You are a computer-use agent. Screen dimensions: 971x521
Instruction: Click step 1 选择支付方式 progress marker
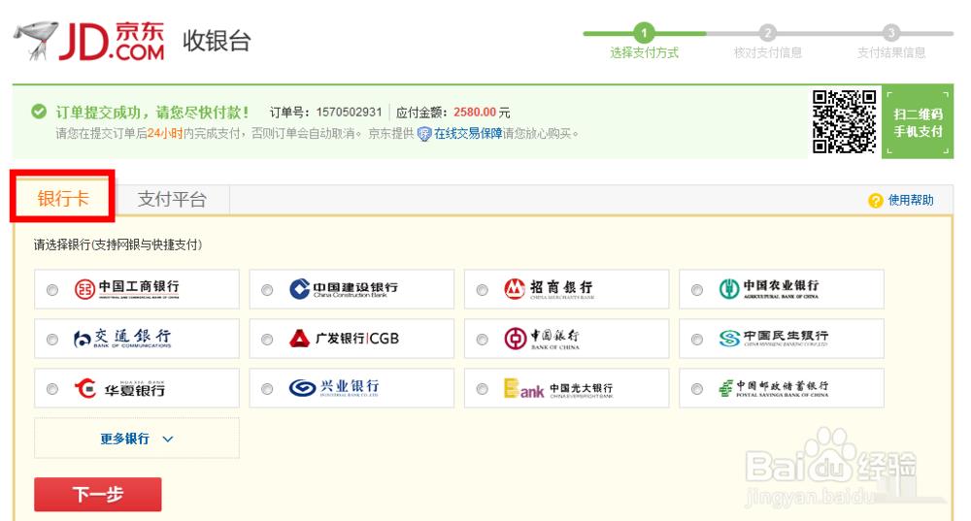644,33
